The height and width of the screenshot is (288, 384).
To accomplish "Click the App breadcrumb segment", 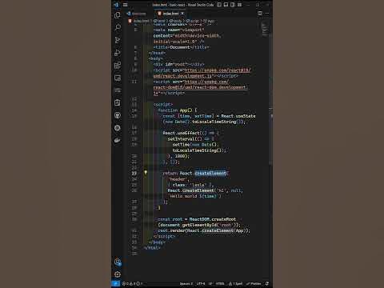I will (x=209, y=21).
